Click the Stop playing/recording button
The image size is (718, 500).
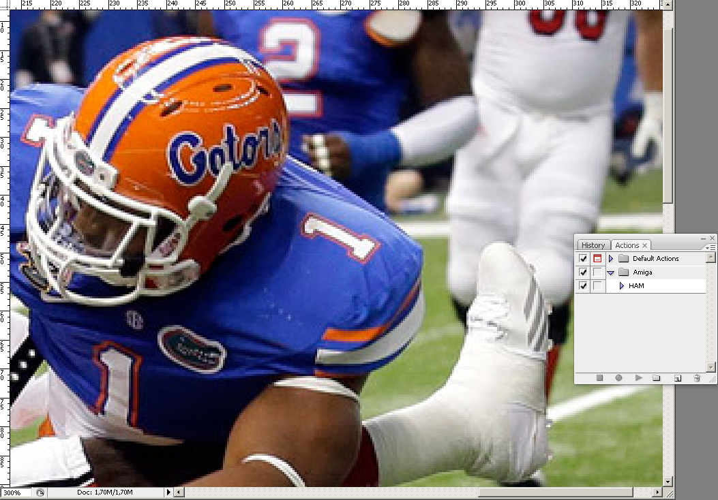click(600, 377)
